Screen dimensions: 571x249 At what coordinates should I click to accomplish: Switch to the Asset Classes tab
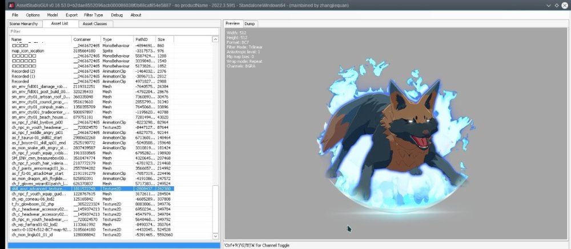tap(94, 24)
